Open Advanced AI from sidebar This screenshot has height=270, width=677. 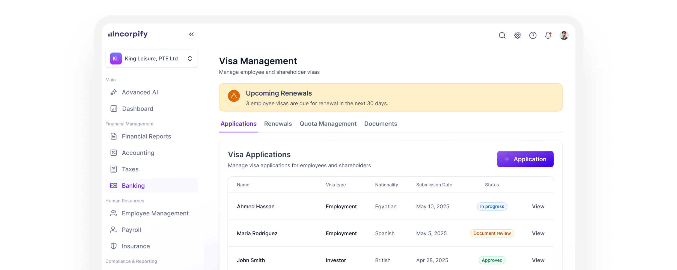point(140,92)
